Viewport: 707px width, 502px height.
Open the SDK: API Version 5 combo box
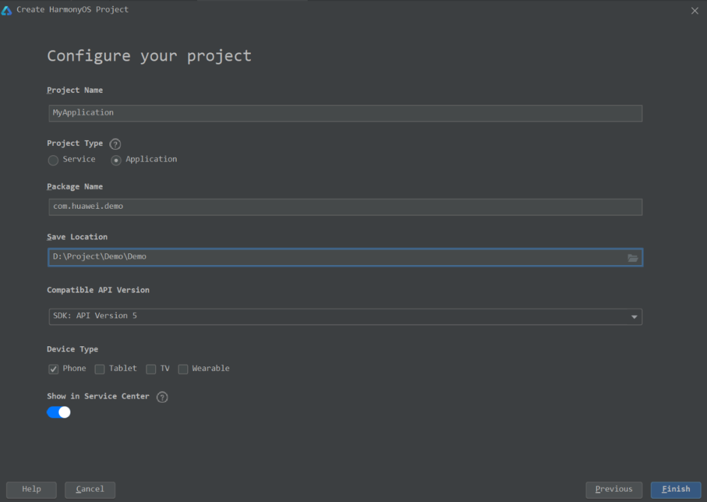(340, 317)
